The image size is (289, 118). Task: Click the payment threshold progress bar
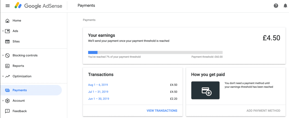[x=155, y=52]
